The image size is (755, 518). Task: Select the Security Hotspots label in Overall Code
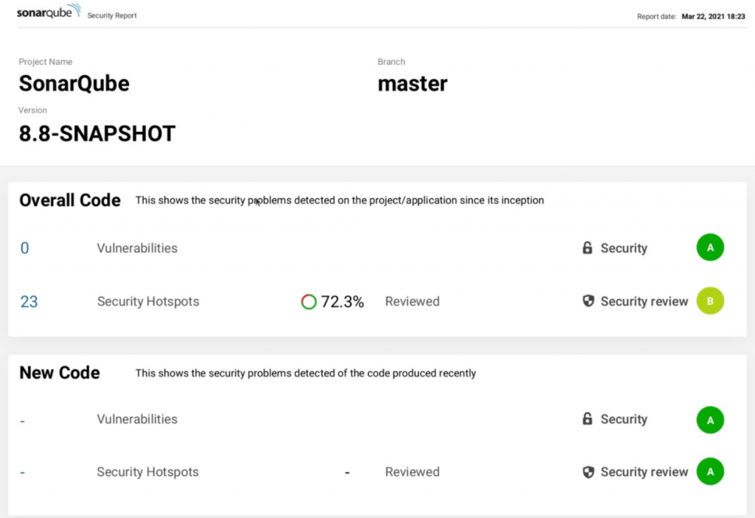[x=148, y=301]
